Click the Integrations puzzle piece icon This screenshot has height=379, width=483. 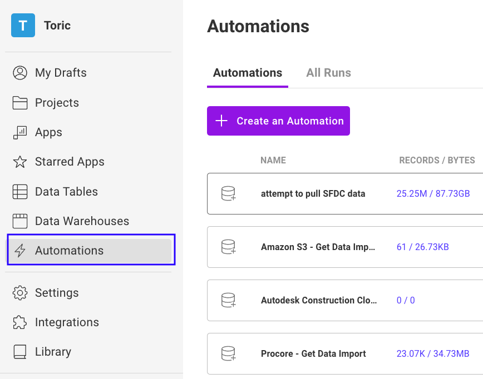coord(20,322)
